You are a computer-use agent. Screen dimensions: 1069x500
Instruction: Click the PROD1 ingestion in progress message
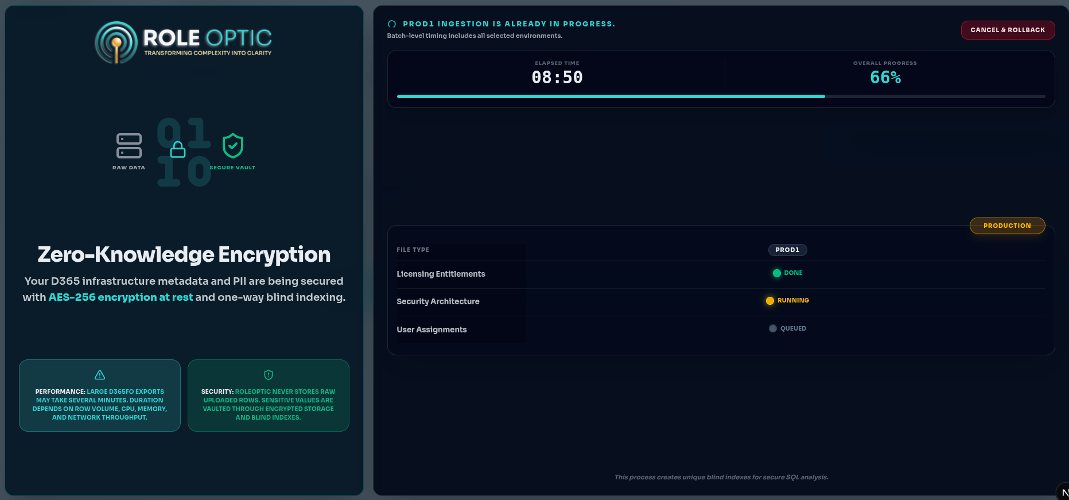pos(509,24)
